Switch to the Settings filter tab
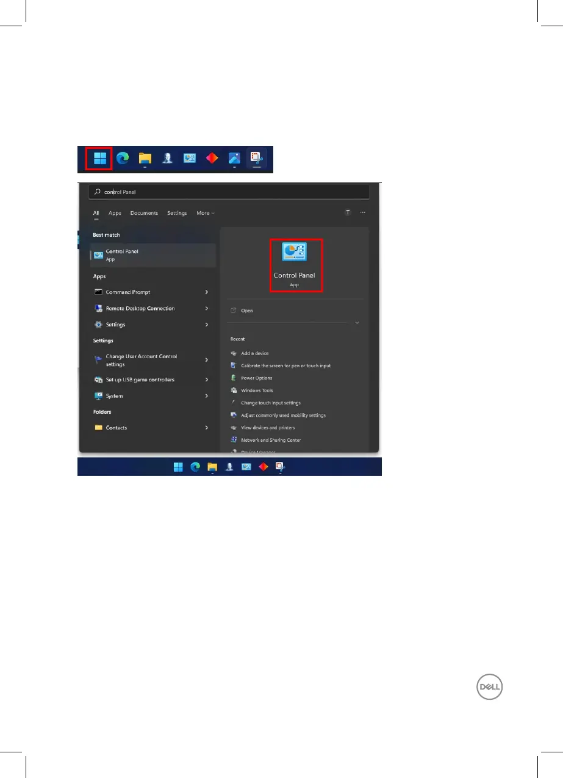This screenshot has height=778, width=563. tap(177, 213)
